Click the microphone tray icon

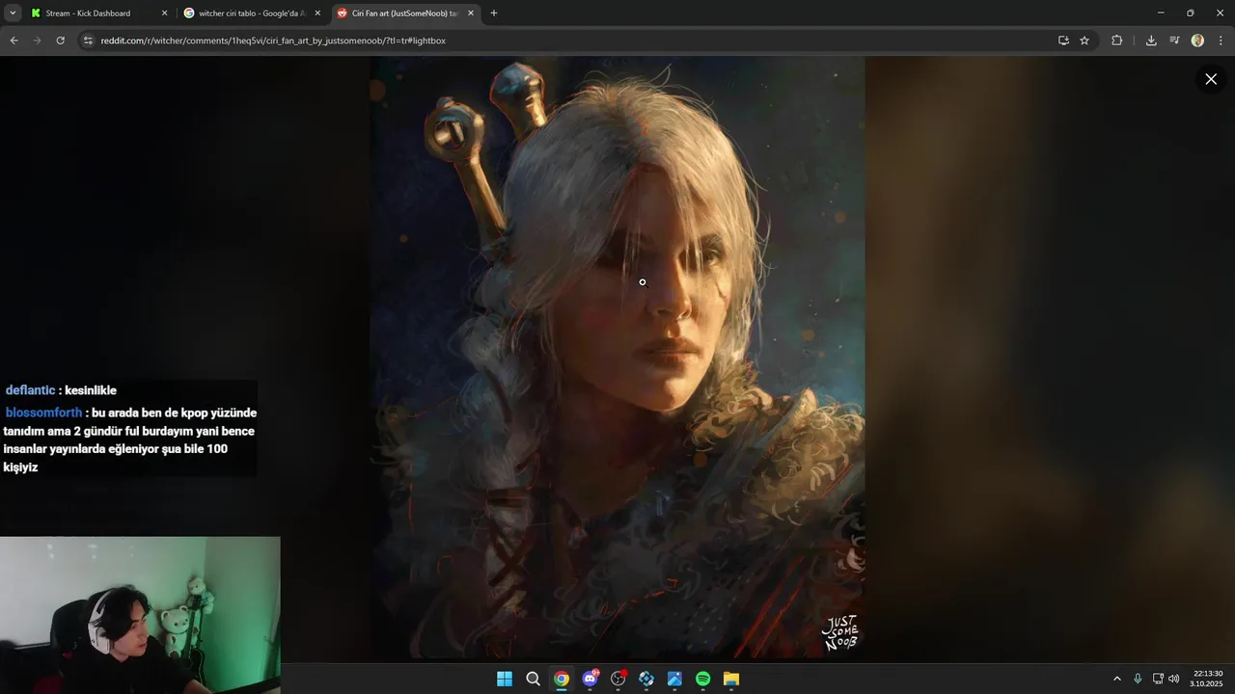point(1139,679)
